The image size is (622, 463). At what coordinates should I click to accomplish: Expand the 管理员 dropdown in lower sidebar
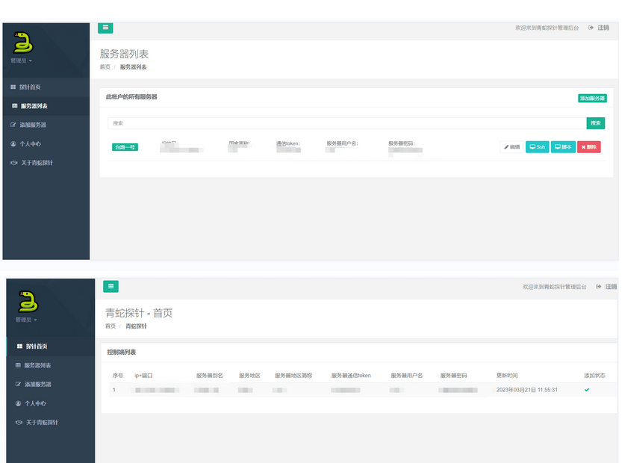(x=26, y=320)
